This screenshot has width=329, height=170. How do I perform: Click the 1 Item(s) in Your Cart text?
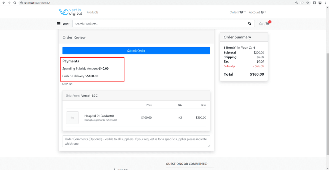pos(240,48)
